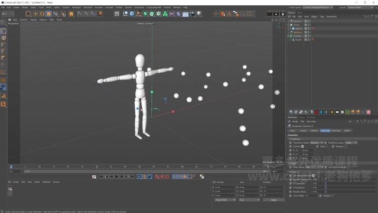Select the Live Selection tool

pos(28,14)
